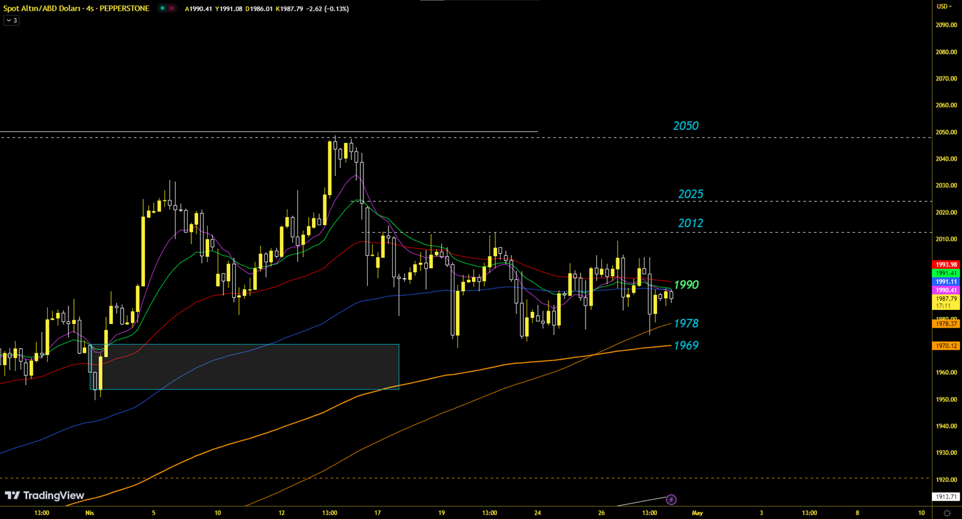Click the Spot Altın/ABD Doları symbol title
This screenshot has height=519, width=962.
[76, 9]
